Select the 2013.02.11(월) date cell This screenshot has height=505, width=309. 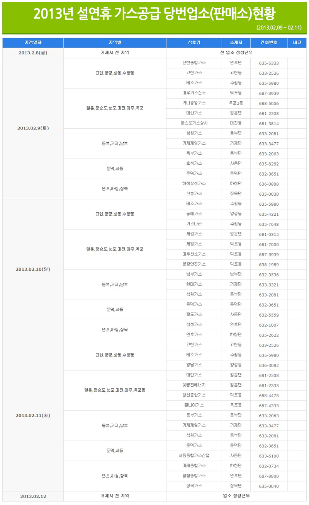[33, 415]
